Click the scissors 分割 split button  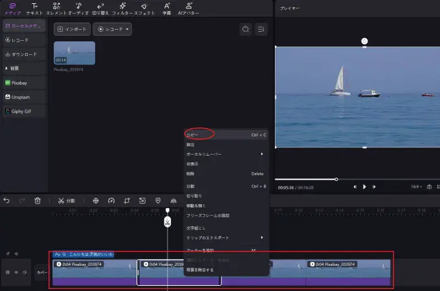(x=67, y=200)
